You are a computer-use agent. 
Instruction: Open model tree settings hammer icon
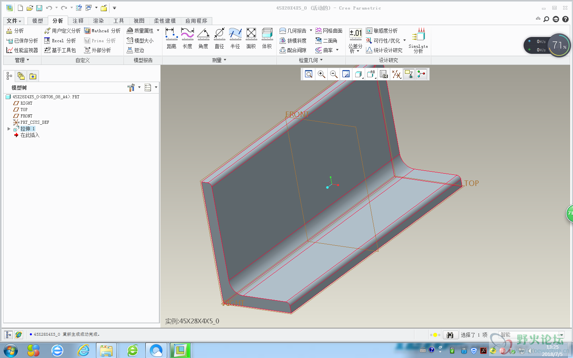pos(131,88)
